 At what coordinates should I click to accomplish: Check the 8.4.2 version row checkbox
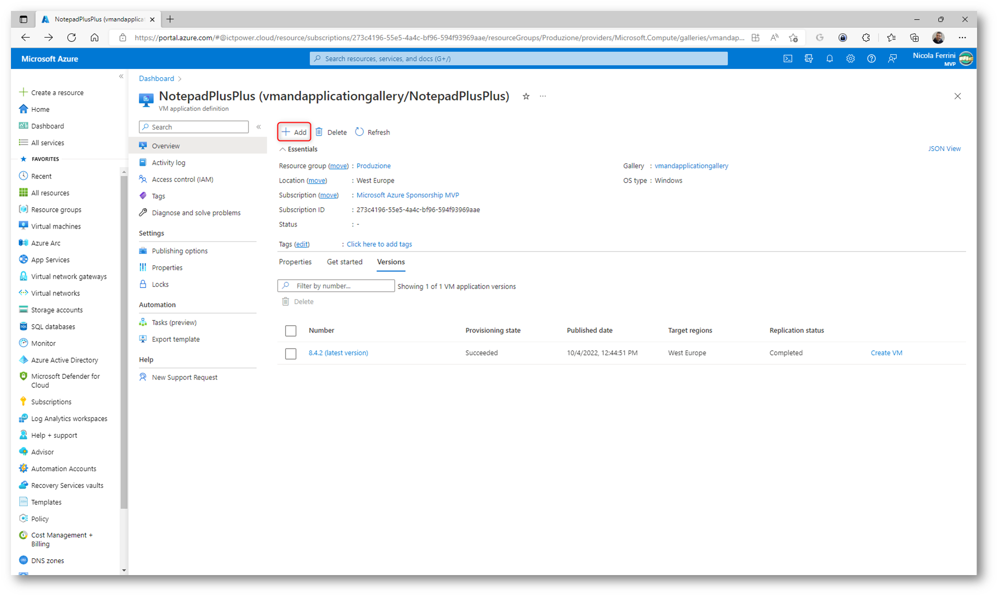tap(291, 354)
